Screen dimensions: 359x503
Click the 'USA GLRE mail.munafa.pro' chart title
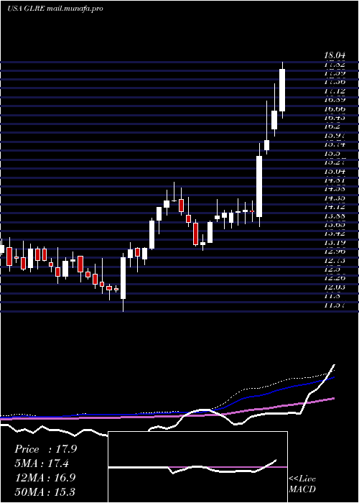[55, 9]
